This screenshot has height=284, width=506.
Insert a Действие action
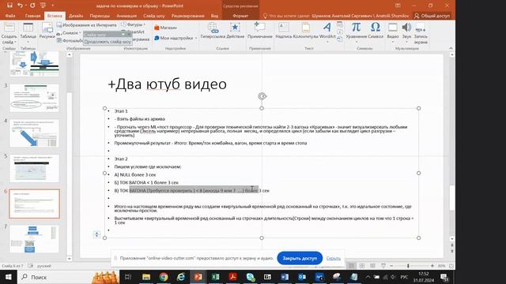[x=236, y=31]
